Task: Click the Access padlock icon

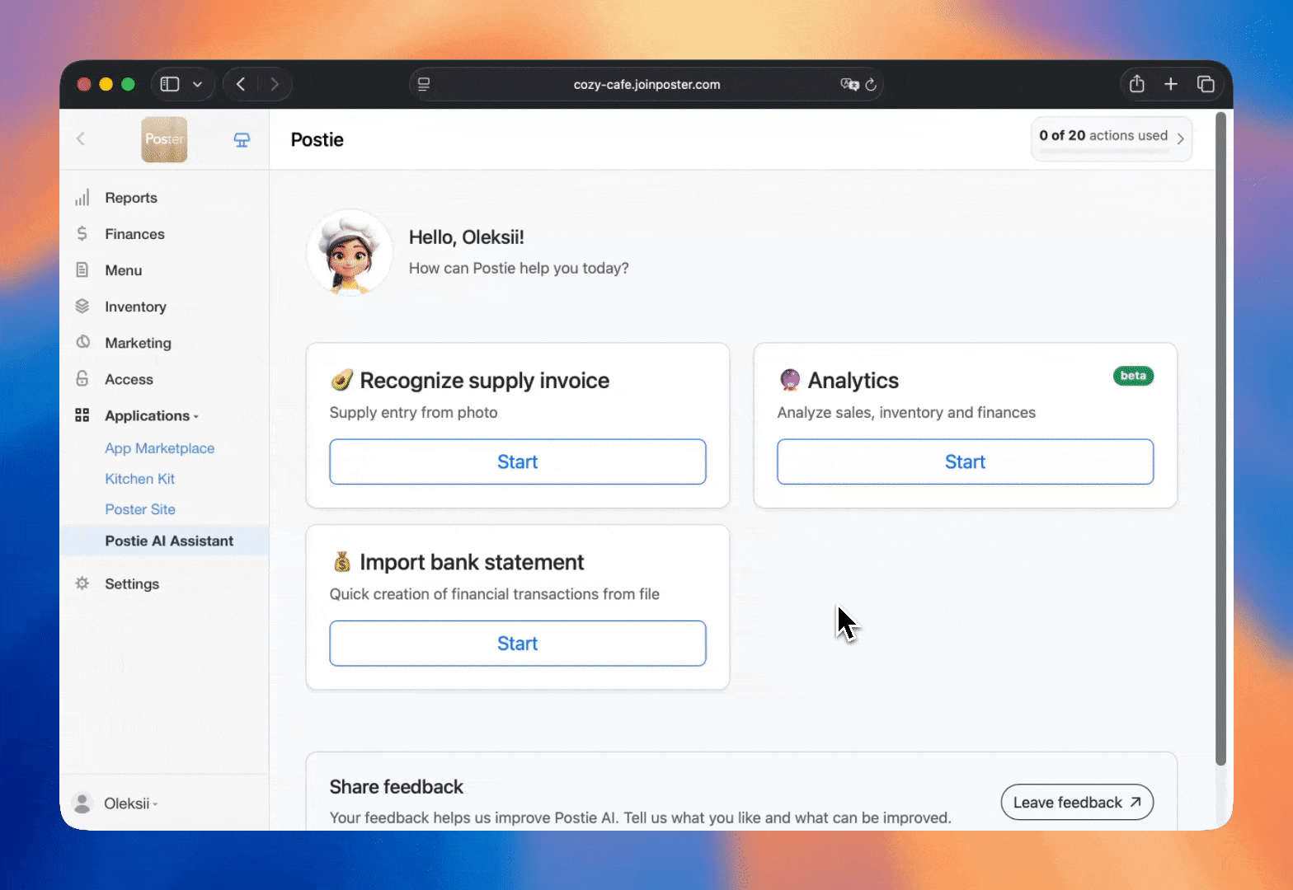Action: [82, 379]
